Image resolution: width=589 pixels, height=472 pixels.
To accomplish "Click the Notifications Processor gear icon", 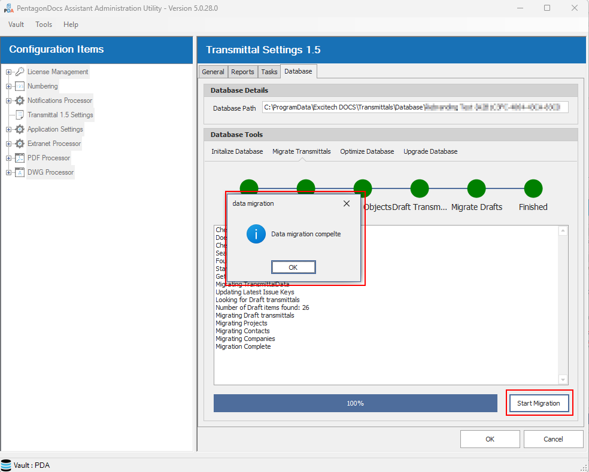I will (20, 101).
